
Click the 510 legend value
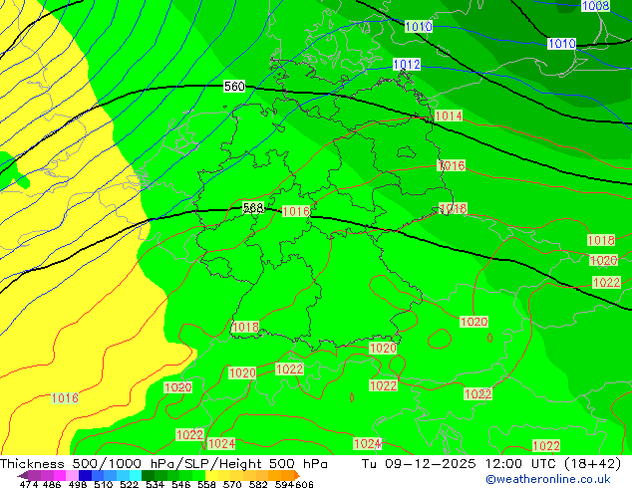coord(104,484)
